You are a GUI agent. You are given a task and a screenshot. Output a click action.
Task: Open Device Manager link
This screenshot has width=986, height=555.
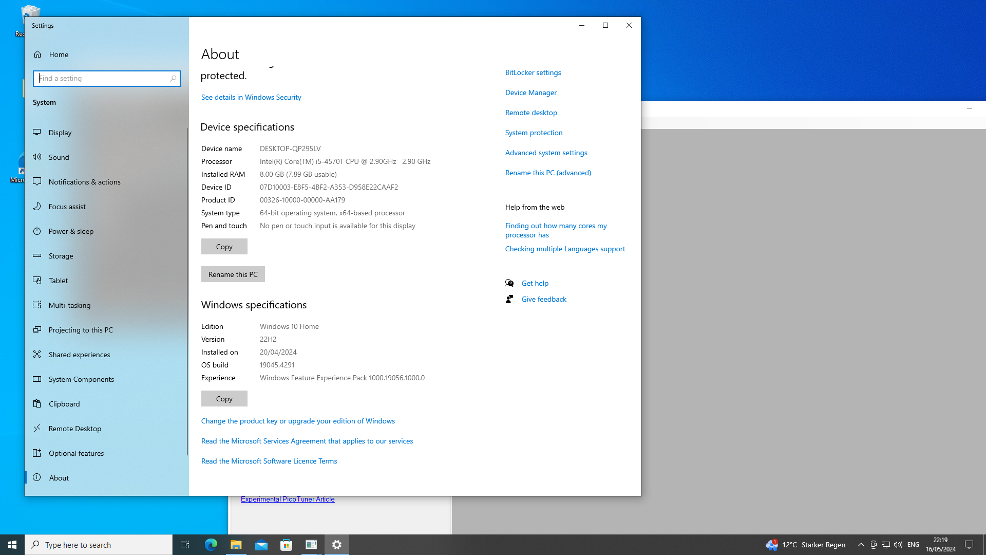pos(530,92)
